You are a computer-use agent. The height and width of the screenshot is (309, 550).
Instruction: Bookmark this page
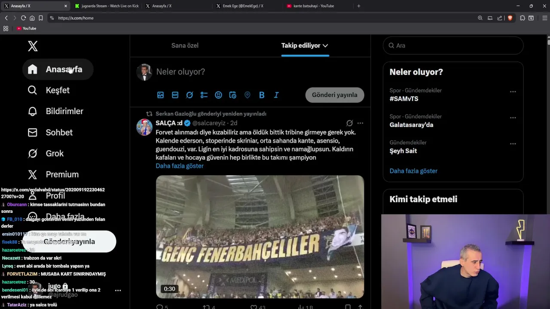click(40, 18)
